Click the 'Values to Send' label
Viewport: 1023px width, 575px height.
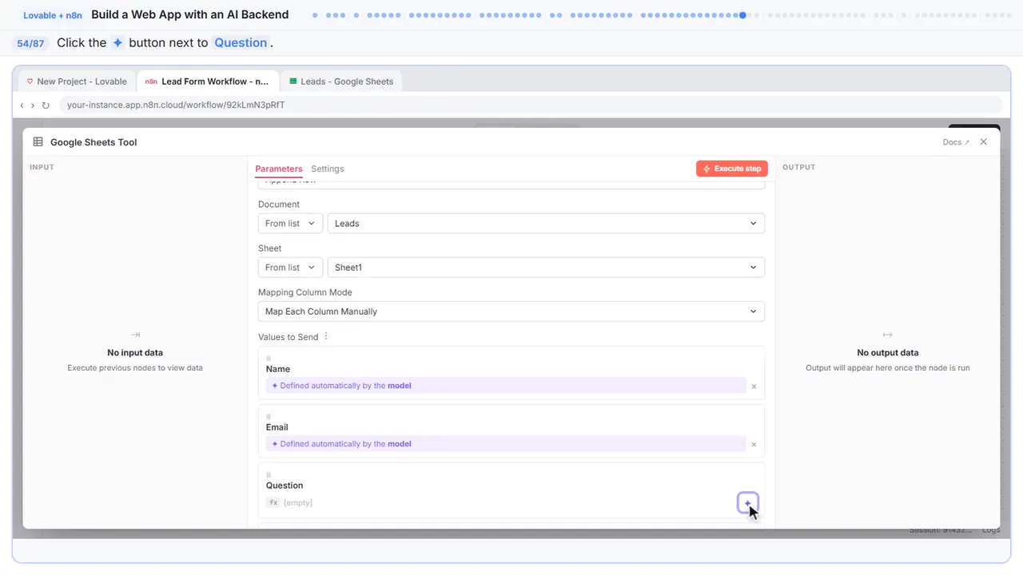click(289, 337)
